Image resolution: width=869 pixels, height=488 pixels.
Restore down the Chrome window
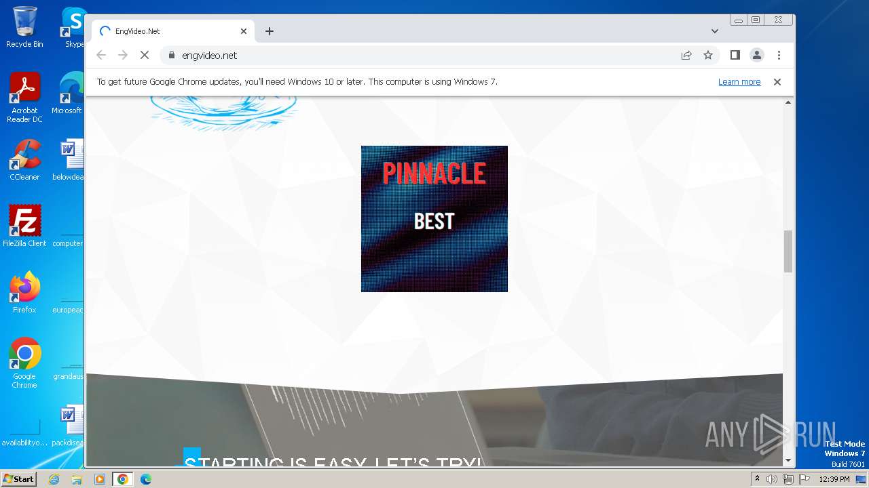pyautogui.click(x=755, y=20)
